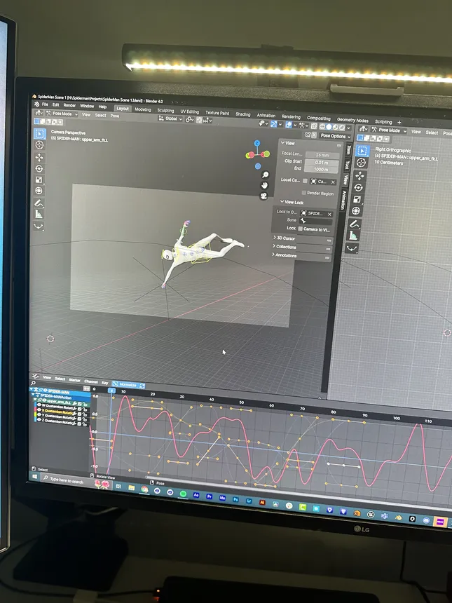The width and height of the screenshot is (452, 603).
Task: Open the Key menu in graph editor
Action: (105, 383)
